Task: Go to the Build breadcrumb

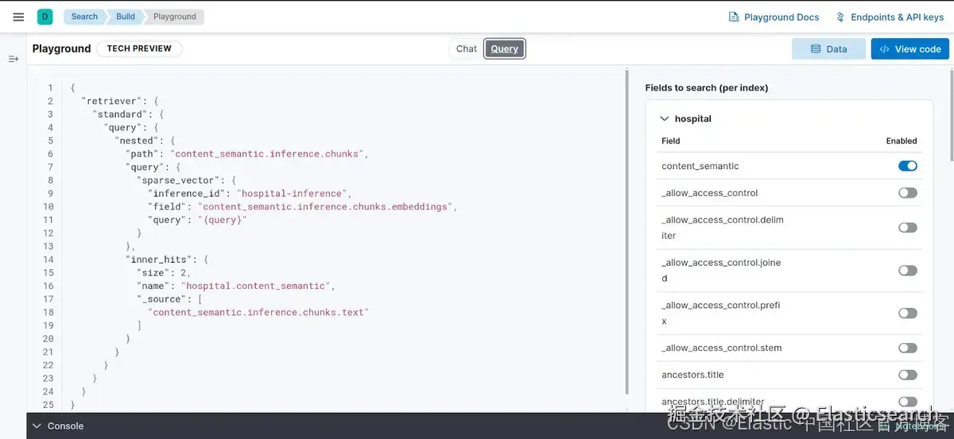Action: click(126, 17)
